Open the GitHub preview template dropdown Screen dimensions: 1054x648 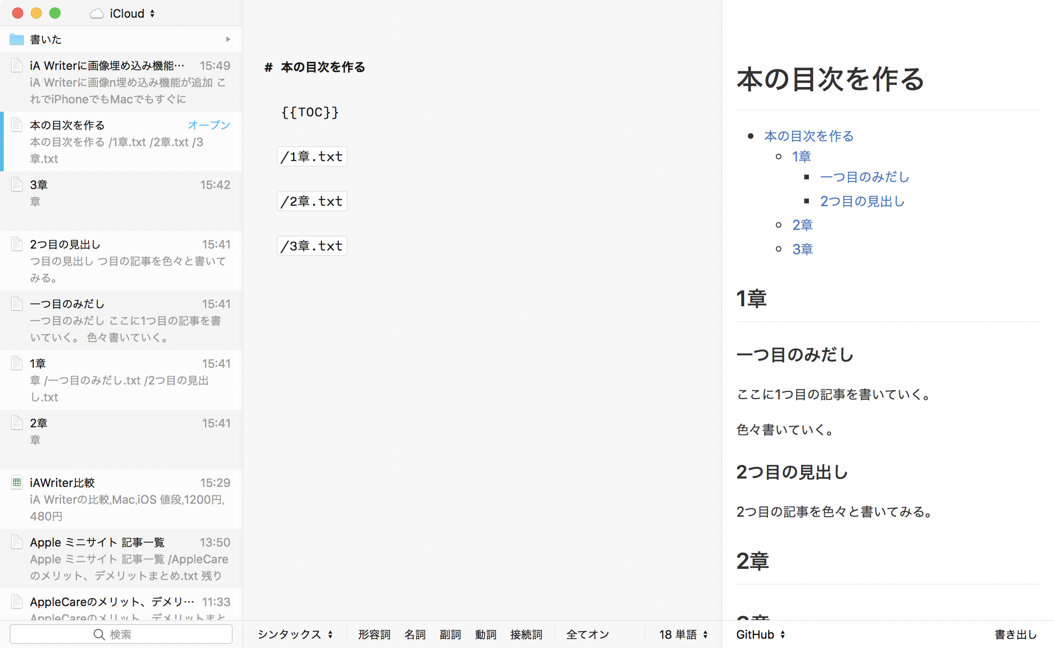[x=760, y=634]
